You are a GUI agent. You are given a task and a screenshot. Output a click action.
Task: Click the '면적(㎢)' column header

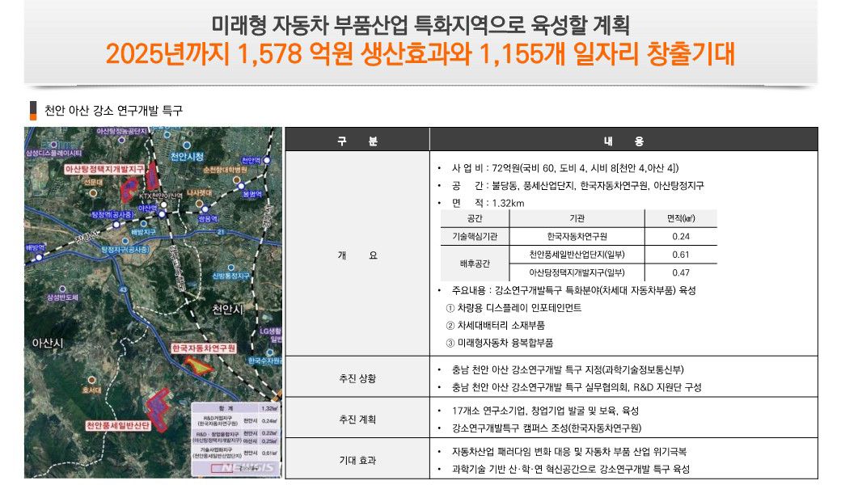pyautogui.click(x=681, y=218)
